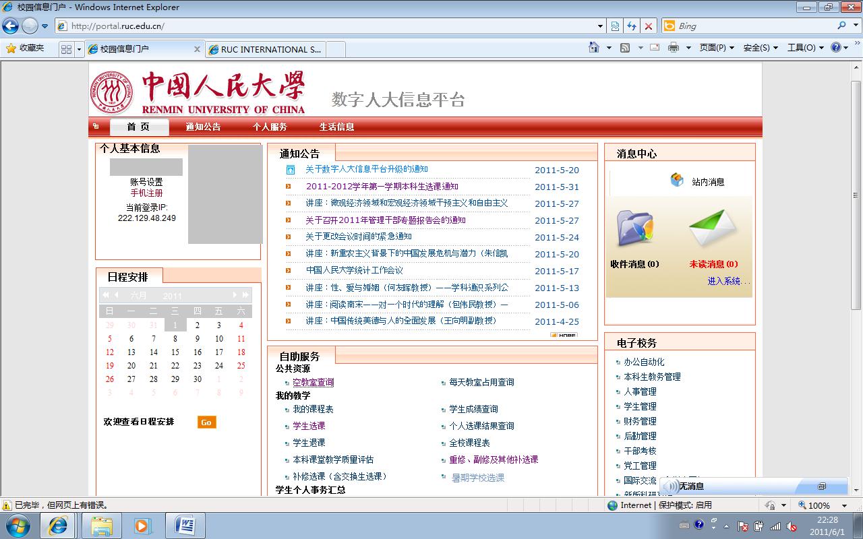Launch Word from the taskbar

click(x=185, y=525)
